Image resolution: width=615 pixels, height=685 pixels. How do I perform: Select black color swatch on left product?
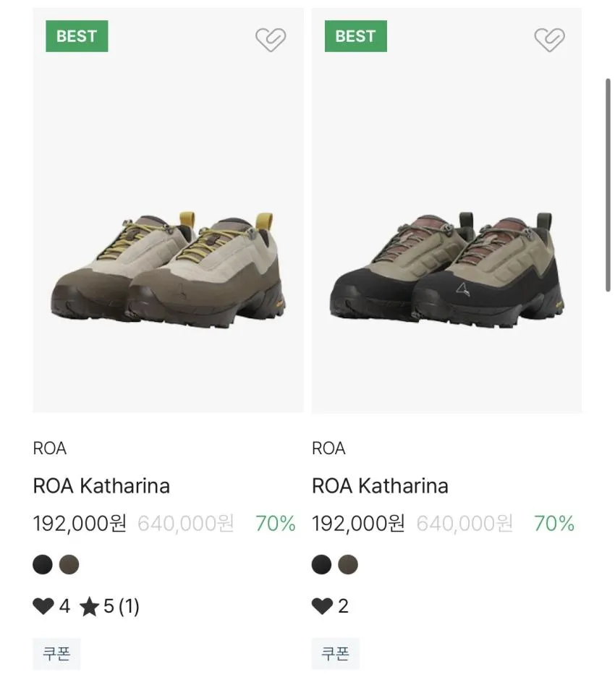point(43,564)
